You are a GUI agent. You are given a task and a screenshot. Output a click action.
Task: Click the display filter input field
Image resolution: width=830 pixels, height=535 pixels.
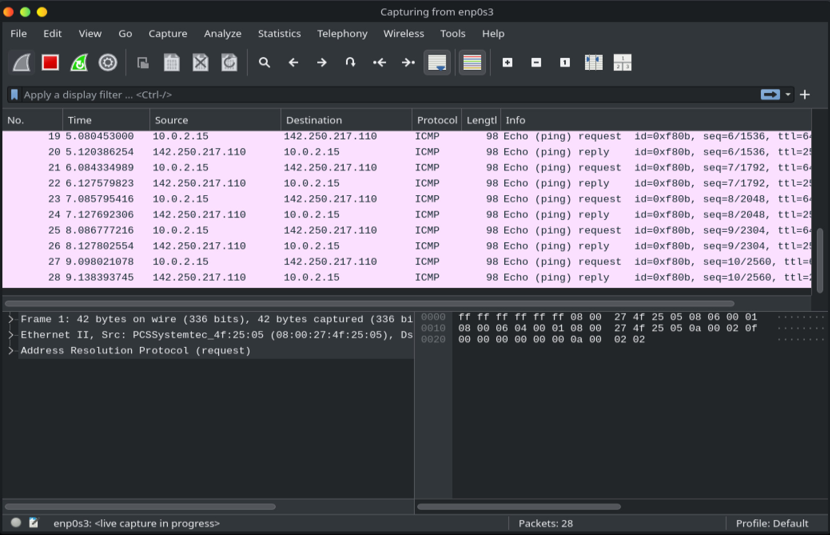(x=390, y=95)
